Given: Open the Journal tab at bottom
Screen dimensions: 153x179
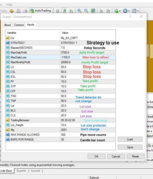Looking at the screenshot, I should pos(35,171).
